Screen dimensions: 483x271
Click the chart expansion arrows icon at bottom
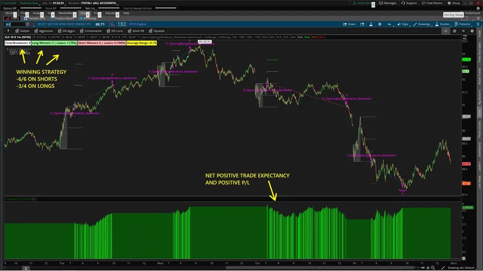coord(423,268)
